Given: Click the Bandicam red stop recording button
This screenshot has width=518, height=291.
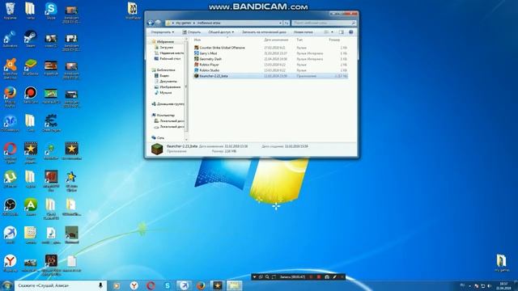Looking at the screenshot, I should point(319,277).
